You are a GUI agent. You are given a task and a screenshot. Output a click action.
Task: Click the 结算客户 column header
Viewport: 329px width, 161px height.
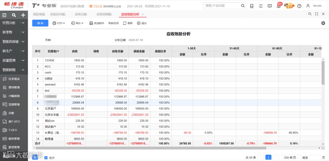coord(54,51)
